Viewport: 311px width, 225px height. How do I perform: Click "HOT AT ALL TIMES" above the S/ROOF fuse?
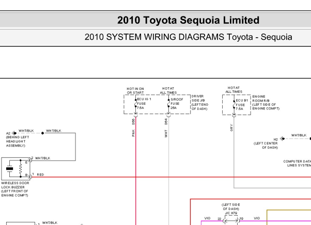pos(168,90)
